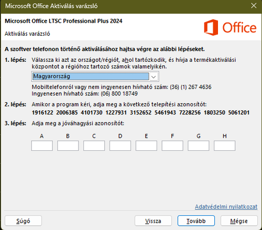Viewport: 262px width, 230px height.
Task: Click installation ID group 2006385
Action: coord(67,113)
